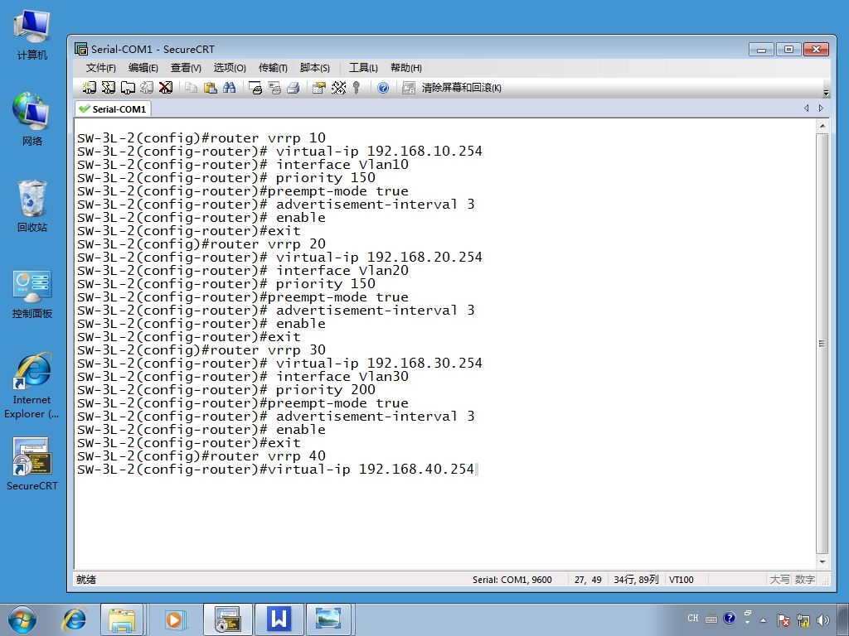Click the 'router vrrp 40' command line

pyautogui.click(x=201, y=456)
